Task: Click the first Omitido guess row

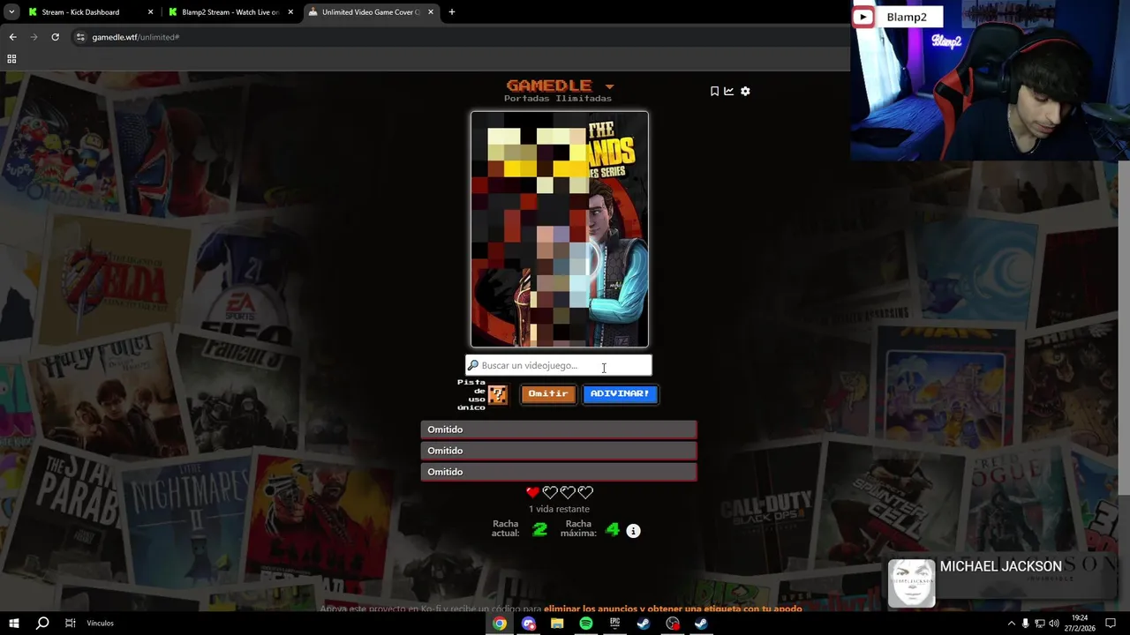Action: click(x=559, y=430)
